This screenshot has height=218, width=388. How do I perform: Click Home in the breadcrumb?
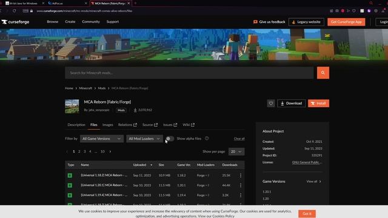coord(69,88)
